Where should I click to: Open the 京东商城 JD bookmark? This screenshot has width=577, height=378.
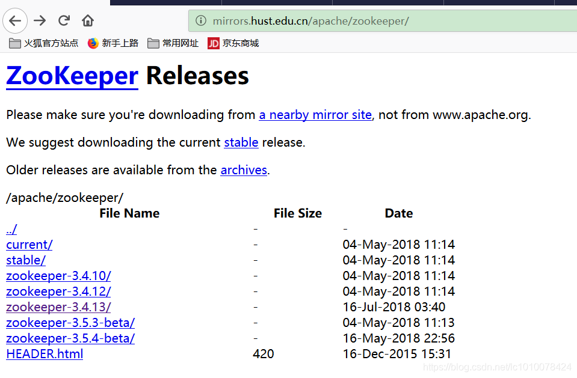[x=233, y=43]
